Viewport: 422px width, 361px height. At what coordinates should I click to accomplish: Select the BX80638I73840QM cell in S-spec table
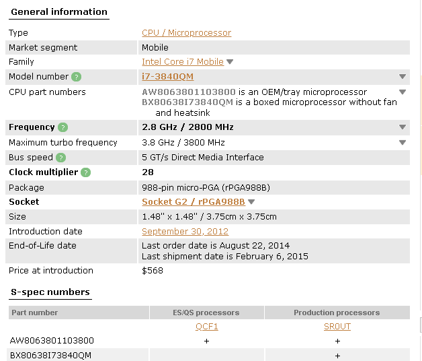pyautogui.click(x=50, y=356)
